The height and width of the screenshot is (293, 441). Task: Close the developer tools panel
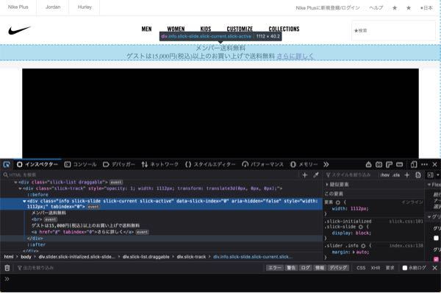coord(435,164)
